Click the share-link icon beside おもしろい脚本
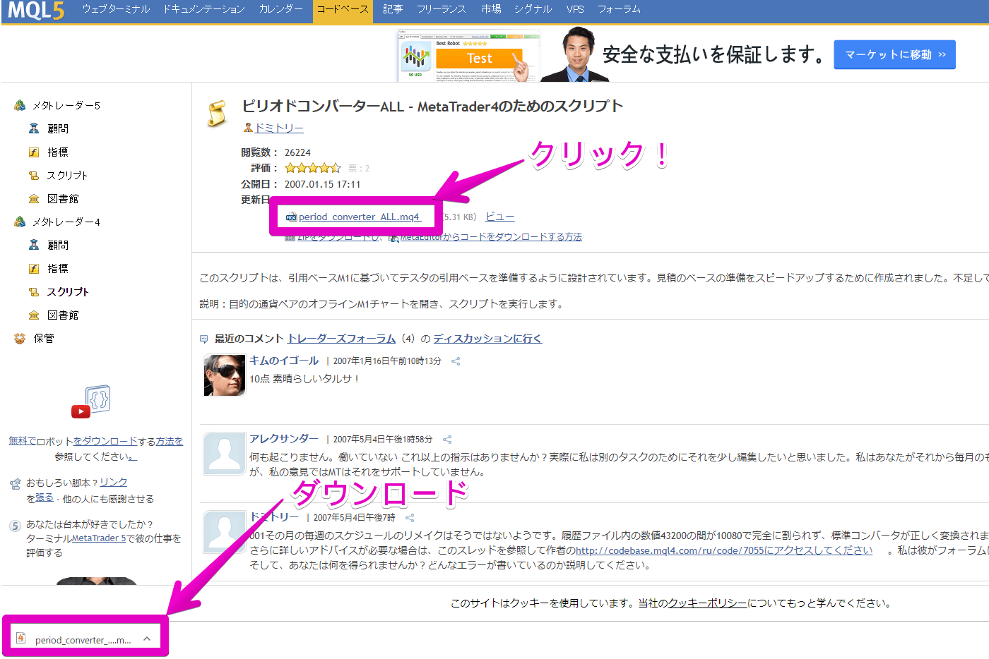Screen dimensions: 989x659 (x=16, y=484)
